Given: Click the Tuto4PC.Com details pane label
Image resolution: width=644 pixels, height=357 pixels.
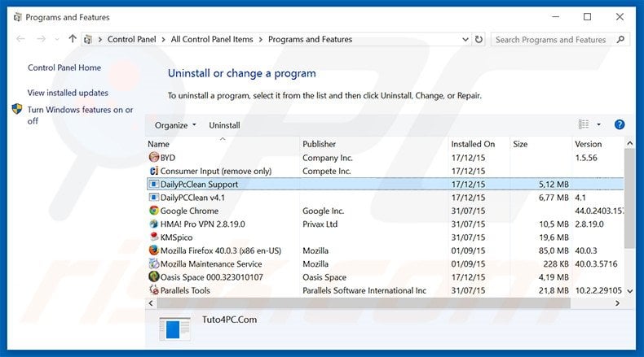Looking at the screenshot, I should pos(229,320).
